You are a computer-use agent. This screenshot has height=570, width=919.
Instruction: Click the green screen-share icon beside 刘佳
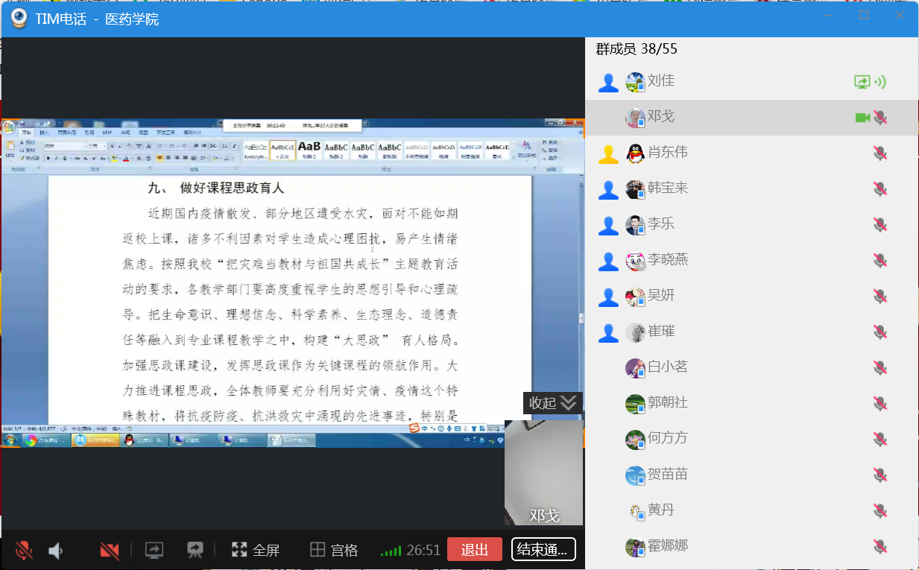point(862,82)
